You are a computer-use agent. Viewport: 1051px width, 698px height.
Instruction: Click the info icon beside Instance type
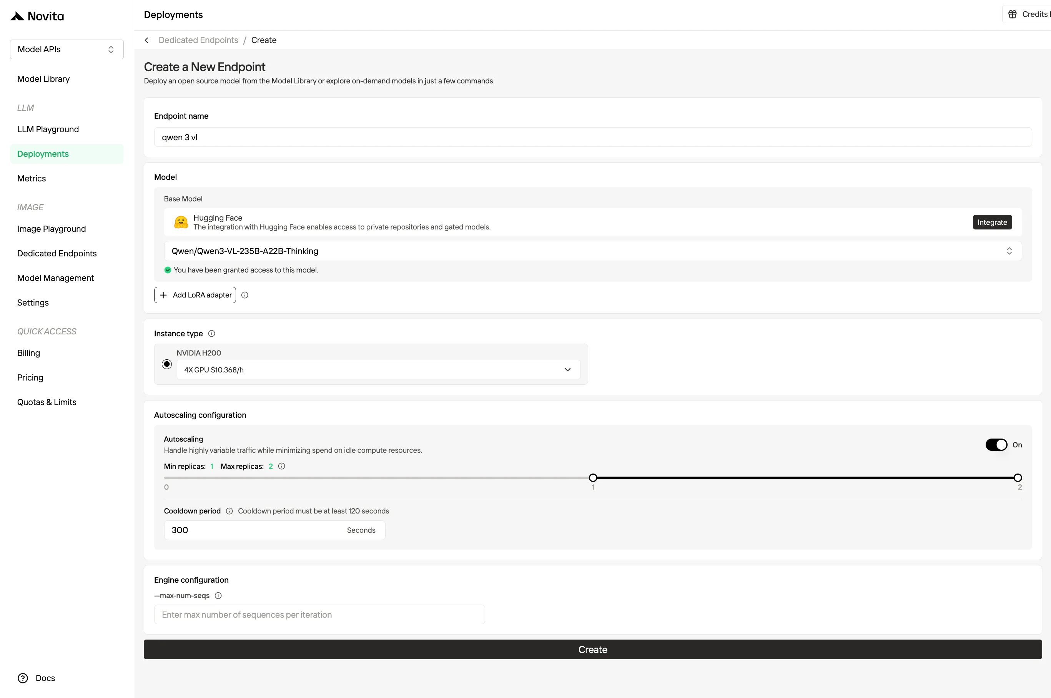click(x=212, y=333)
